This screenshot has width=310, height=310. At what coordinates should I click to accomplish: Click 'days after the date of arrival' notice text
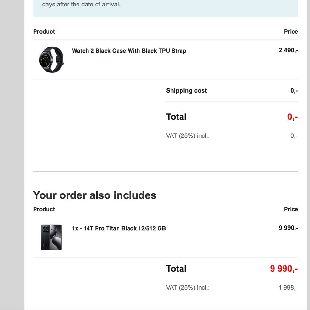tap(81, 5)
